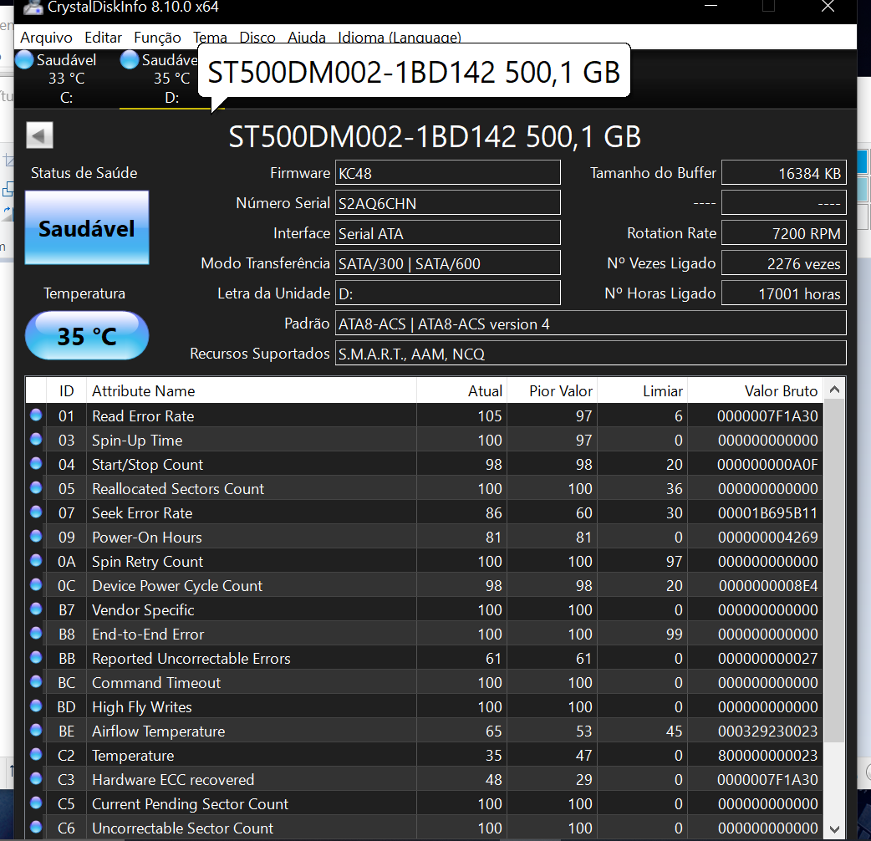The height and width of the screenshot is (841, 871).
Task: Click the Pior Valor column header
Action: pyautogui.click(x=552, y=390)
